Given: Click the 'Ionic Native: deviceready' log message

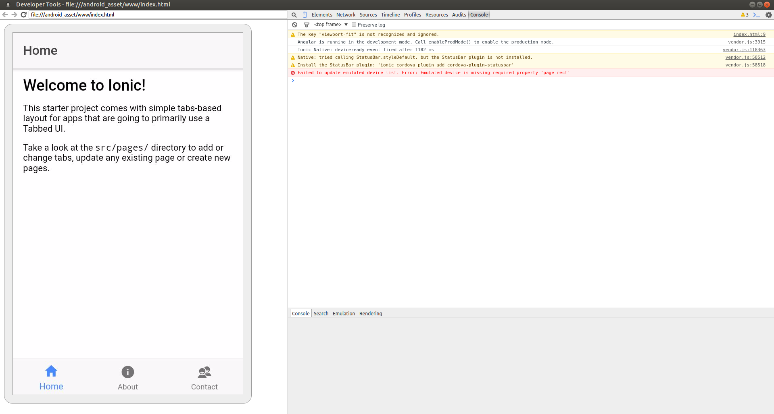Looking at the screenshot, I should [x=365, y=50].
